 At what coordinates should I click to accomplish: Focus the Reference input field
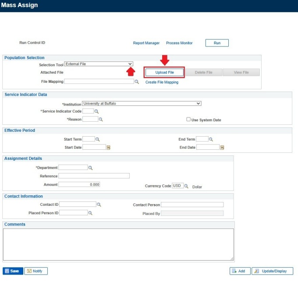(x=94, y=176)
